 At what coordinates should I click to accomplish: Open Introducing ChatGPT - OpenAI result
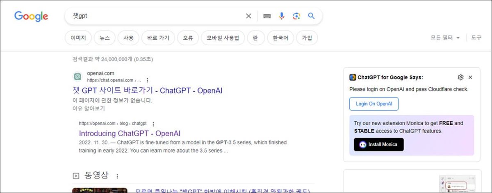[130, 133]
